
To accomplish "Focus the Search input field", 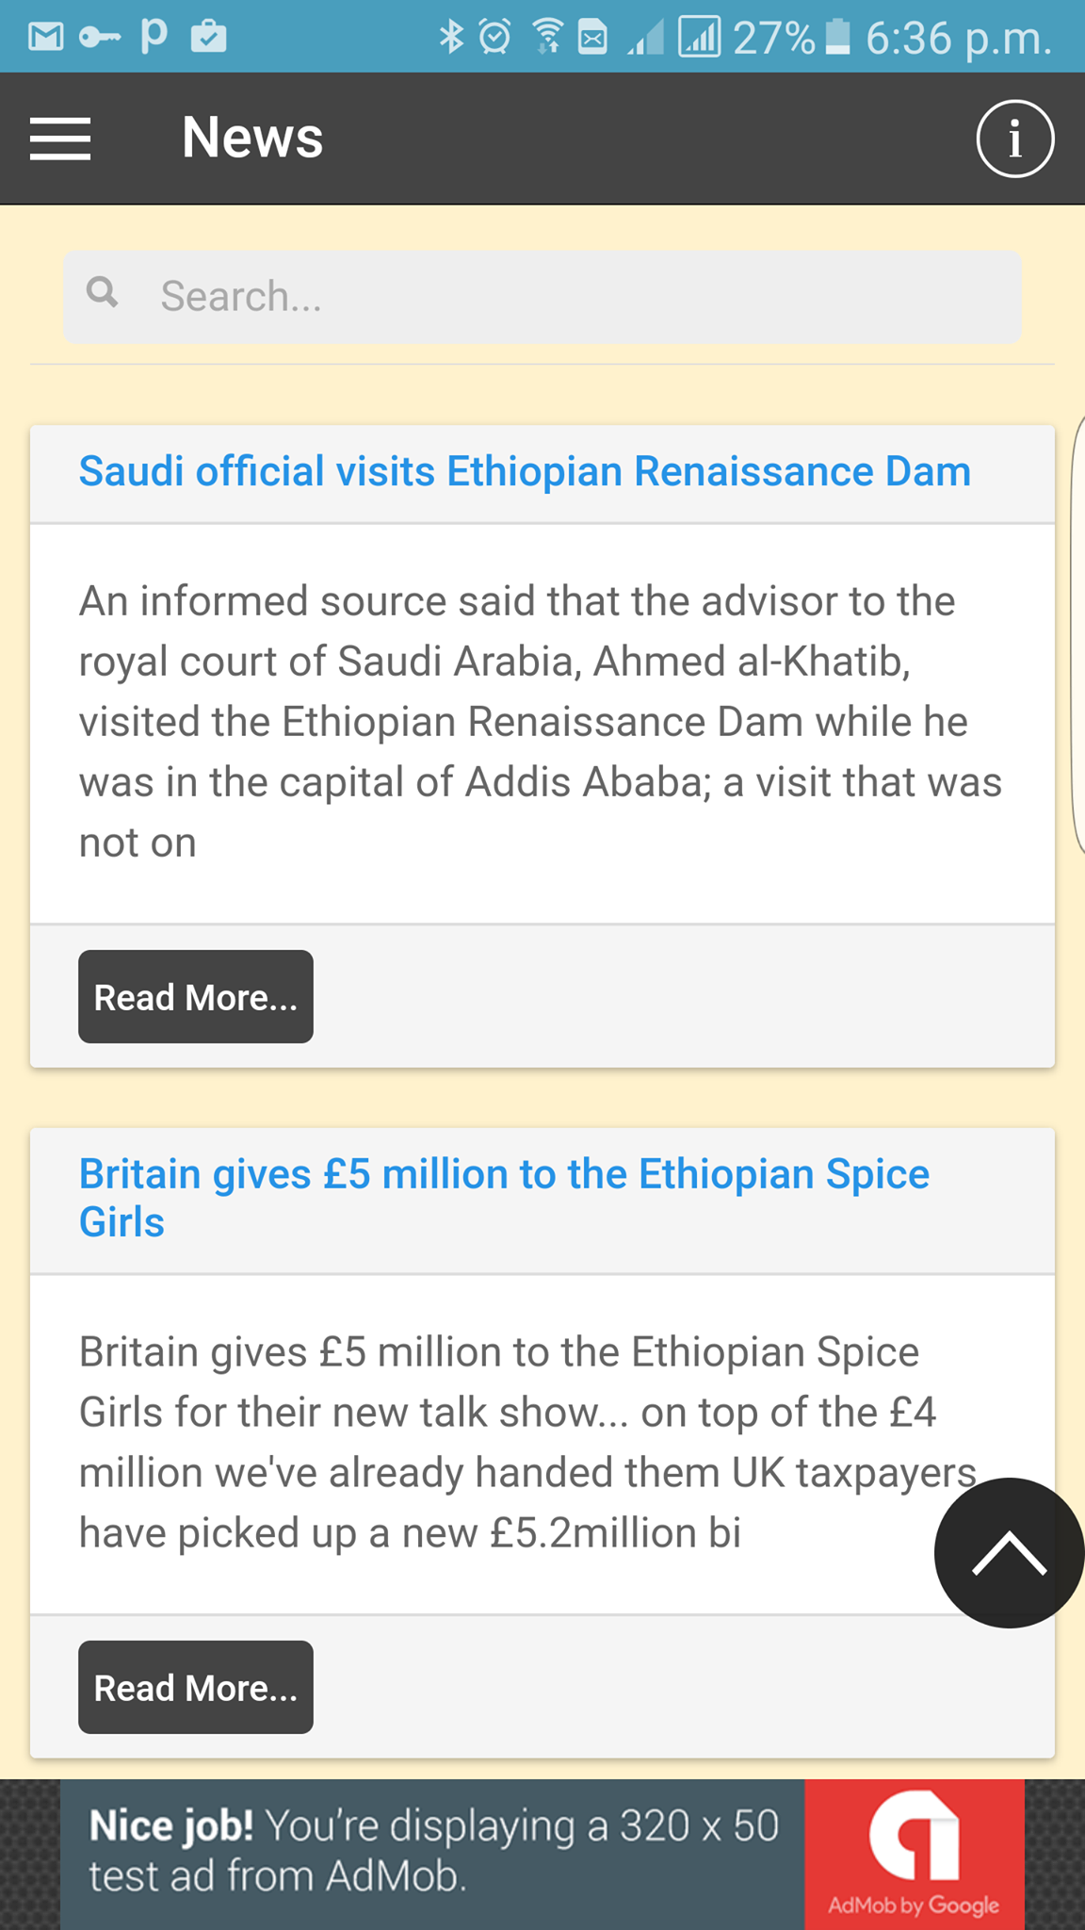I will tap(542, 296).
